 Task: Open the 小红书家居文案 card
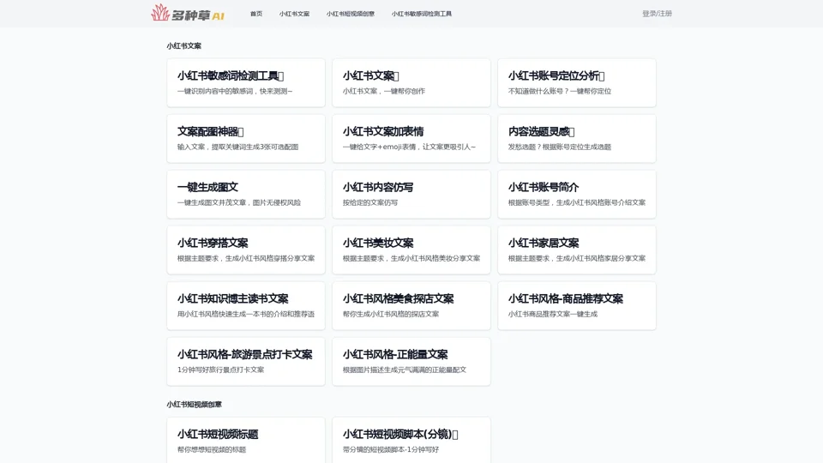pos(577,250)
